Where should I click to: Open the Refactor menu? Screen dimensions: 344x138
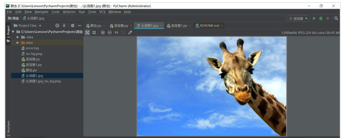69,12
